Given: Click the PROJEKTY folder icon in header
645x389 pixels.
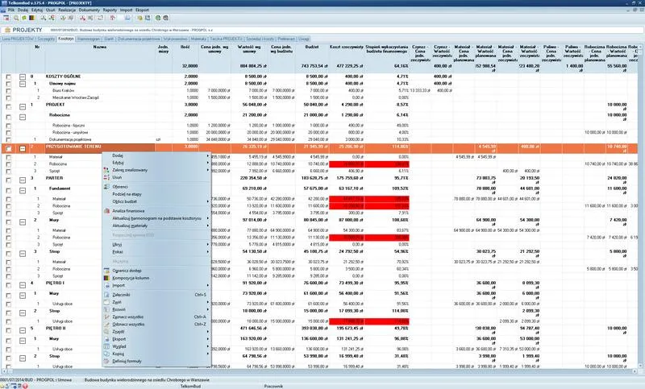Looking at the screenshot, I should click(x=7, y=27).
